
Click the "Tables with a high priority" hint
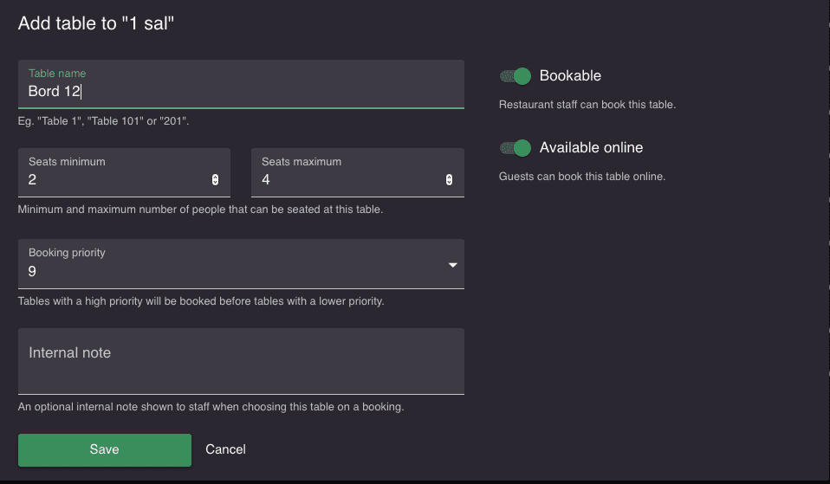(201, 301)
